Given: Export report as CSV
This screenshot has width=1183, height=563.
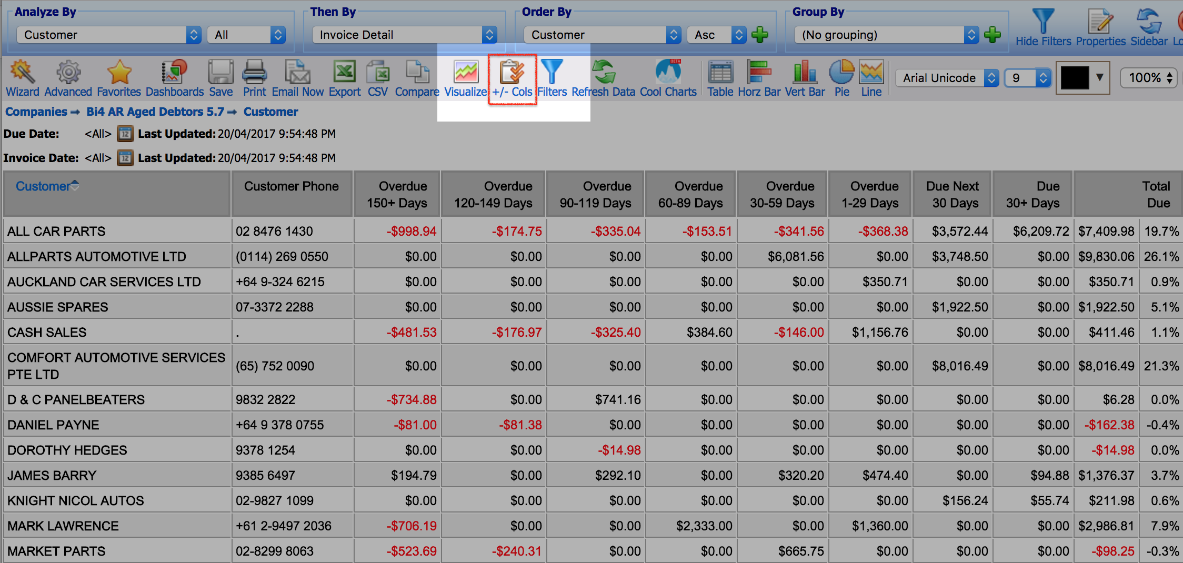Looking at the screenshot, I should (378, 79).
